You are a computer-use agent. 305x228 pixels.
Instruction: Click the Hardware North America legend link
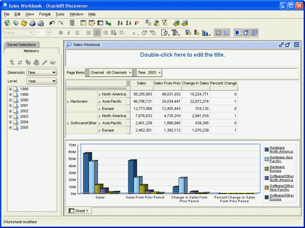point(281,150)
